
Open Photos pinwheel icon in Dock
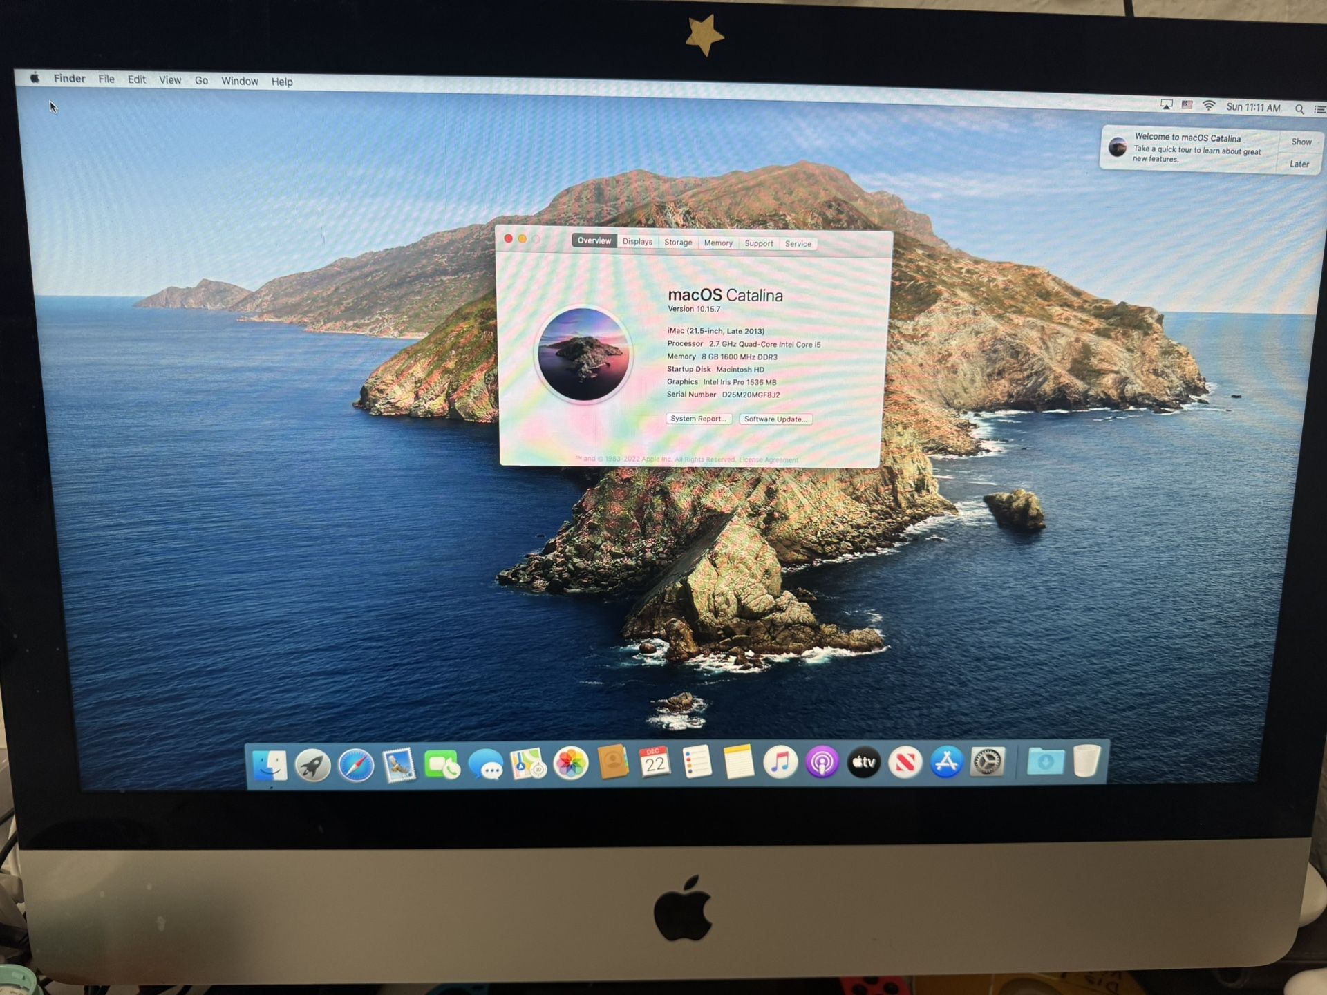[x=571, y=764]
